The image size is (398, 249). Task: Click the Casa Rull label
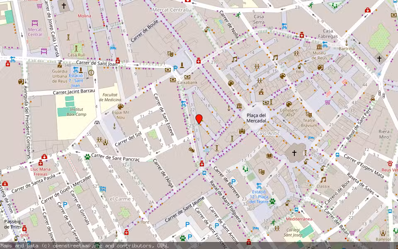tap(76, 55)
